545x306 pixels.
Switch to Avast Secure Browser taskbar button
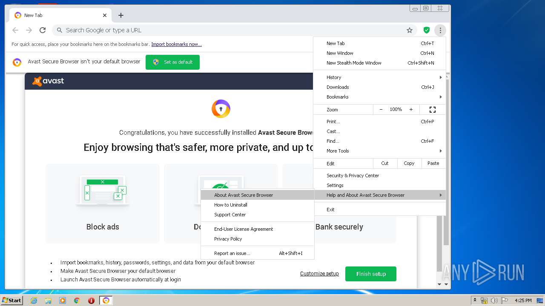coord(106,300)
